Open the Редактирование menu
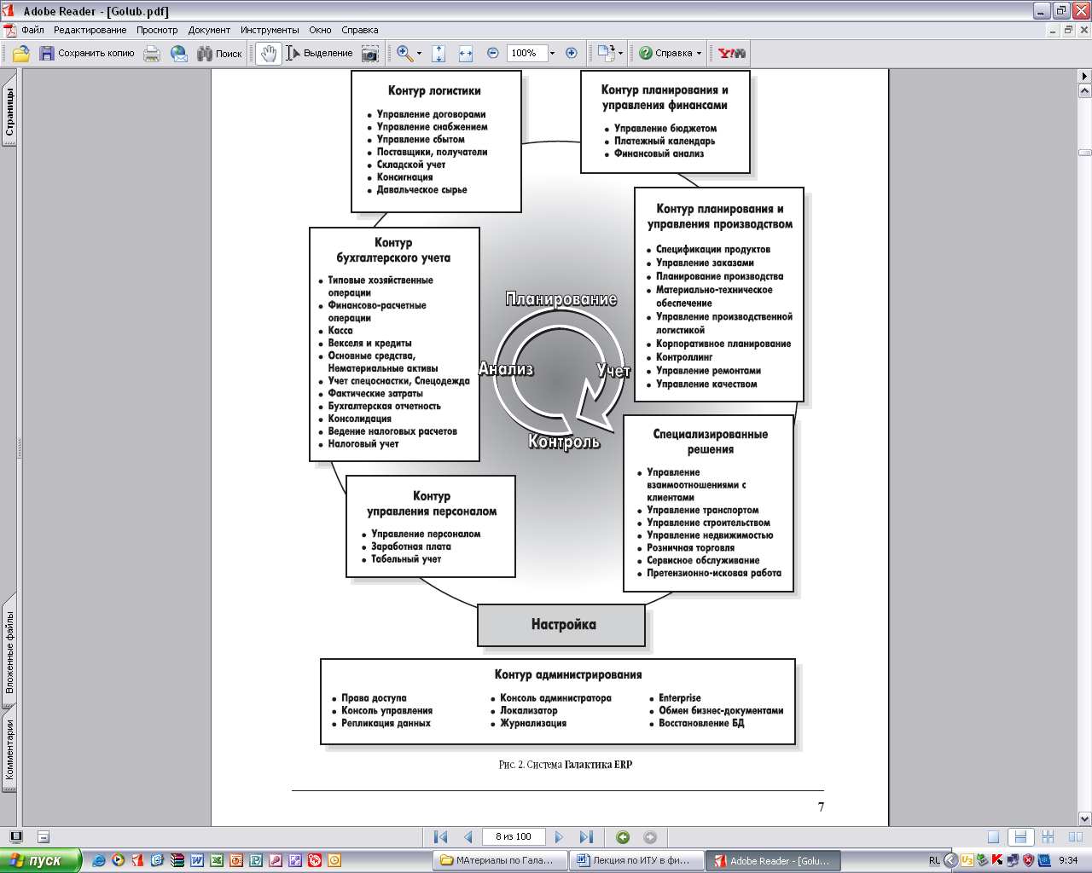Image resolution: width=1092 pixels, height=873 pixels. coord(90,30)
